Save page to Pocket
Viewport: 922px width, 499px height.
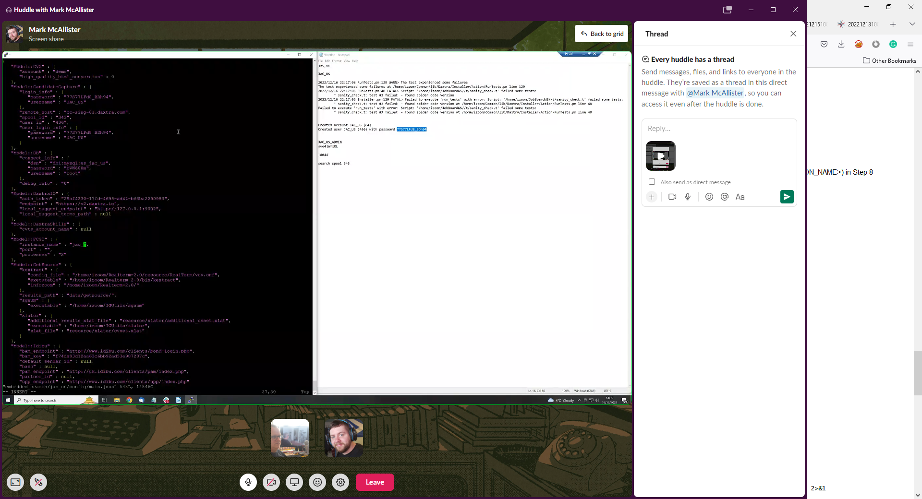click(824, 44)
